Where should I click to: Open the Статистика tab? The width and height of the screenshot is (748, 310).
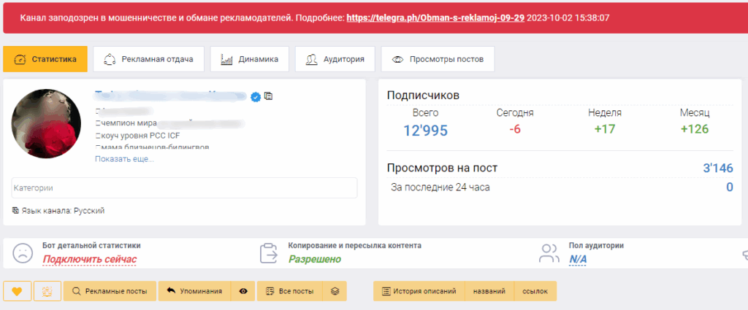pos(45,59)
